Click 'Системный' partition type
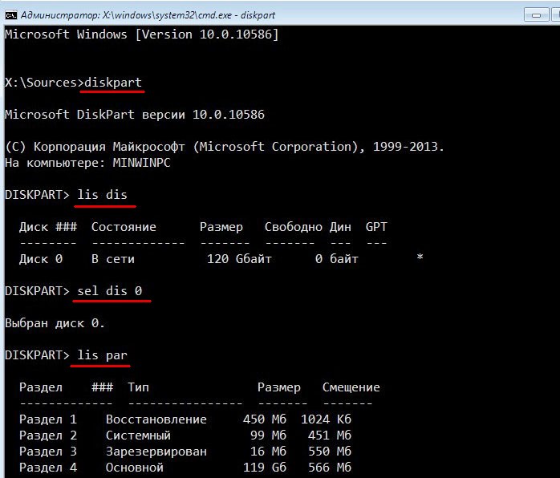Viewport: 560px width, 478px height. point(138,435)
